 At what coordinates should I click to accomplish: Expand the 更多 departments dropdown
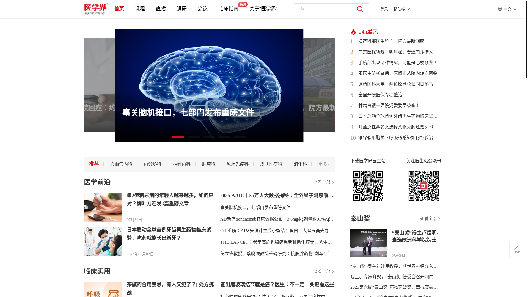[324, 164]
